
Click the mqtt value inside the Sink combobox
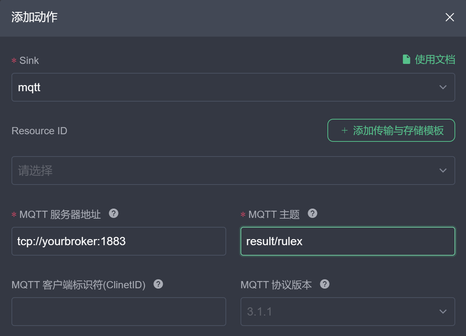tap(29, 87)
